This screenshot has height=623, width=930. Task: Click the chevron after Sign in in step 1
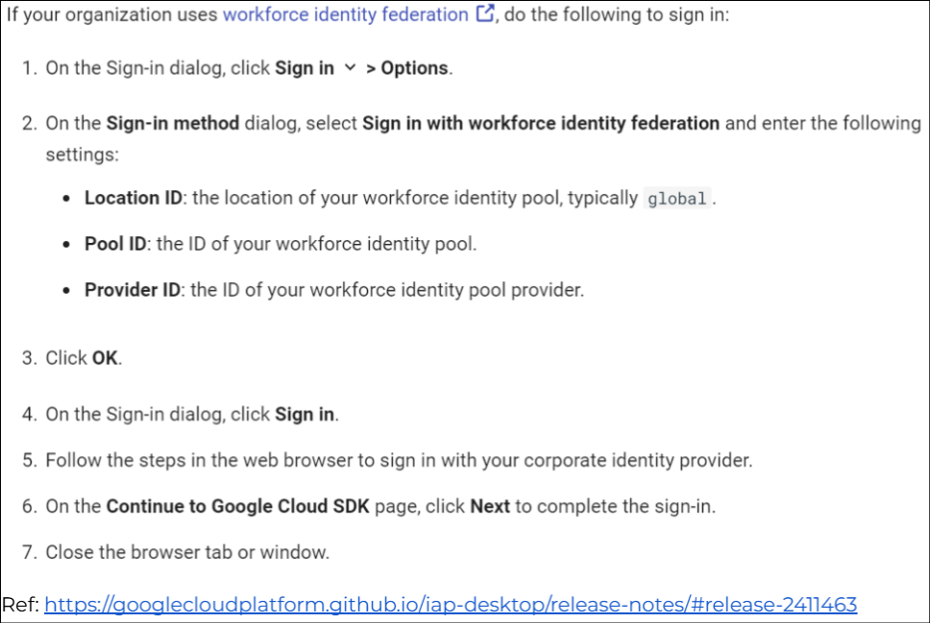[350, 68]
